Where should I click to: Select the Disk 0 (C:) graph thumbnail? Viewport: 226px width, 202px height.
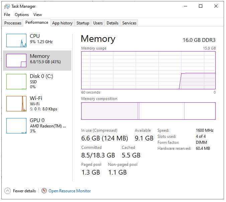click(16, 82)
